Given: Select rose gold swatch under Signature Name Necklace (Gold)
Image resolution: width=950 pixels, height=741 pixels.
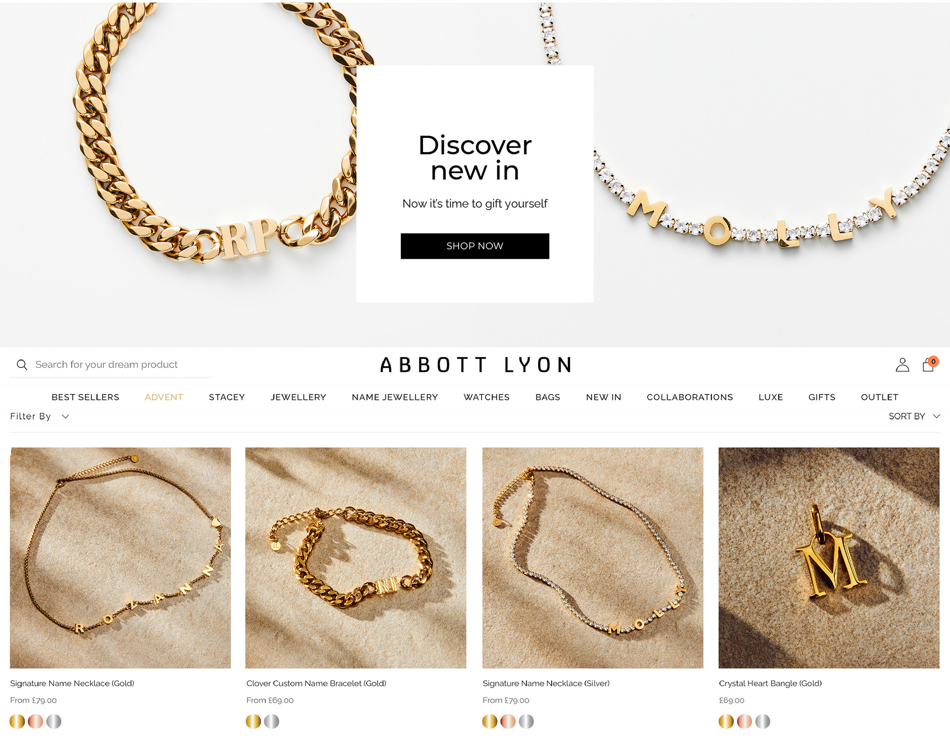Looking at the screenshot, I should coord(36,721).
